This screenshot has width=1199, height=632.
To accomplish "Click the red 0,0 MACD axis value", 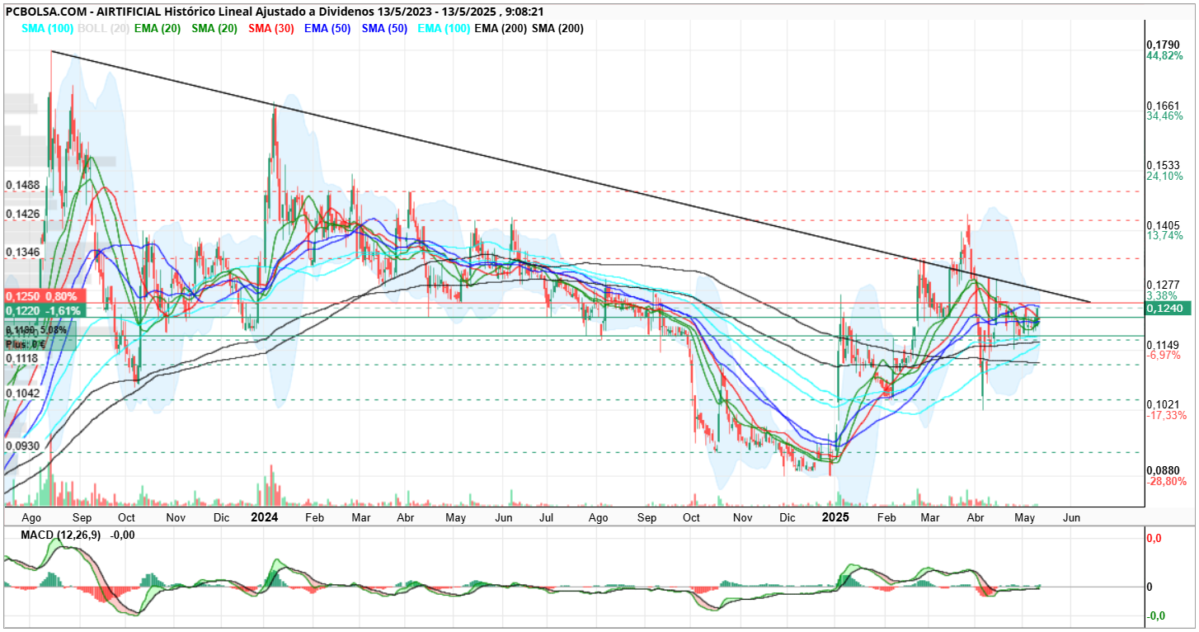I will 1154,539.
